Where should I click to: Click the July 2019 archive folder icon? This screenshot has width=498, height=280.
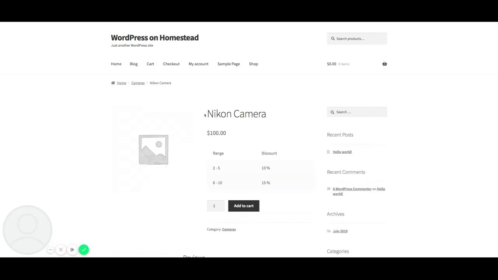[329, 231]
